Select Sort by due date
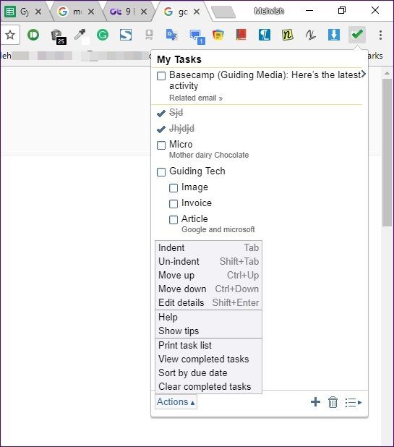 click(208, 372)
